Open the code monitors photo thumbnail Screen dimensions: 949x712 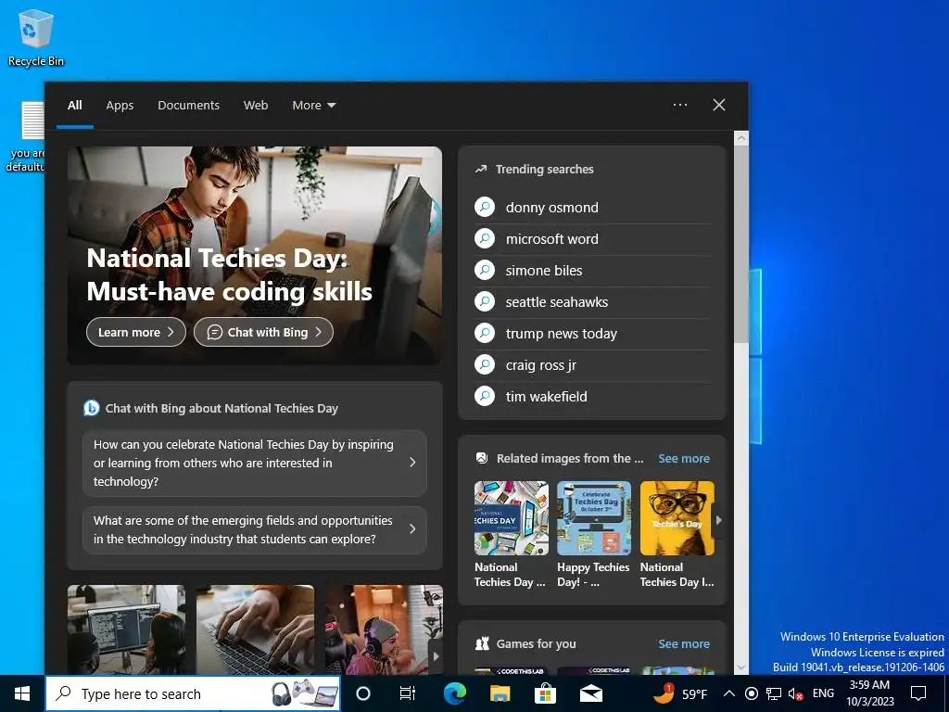click(126, 629)
